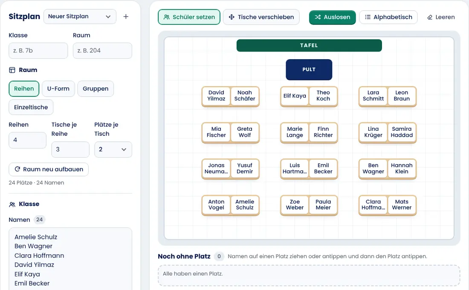Screen dimensions: 469x290
Task: Click the plus icon to add a new Sitzplan
Action: pyautogui.click(x=126, y=17)
